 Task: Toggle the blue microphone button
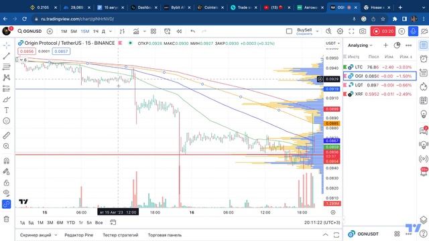point(413,31)
